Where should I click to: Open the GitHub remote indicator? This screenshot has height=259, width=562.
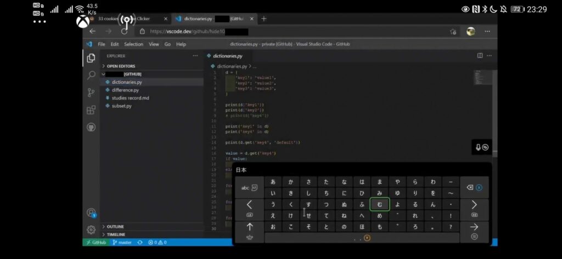(x=97, y=242)
